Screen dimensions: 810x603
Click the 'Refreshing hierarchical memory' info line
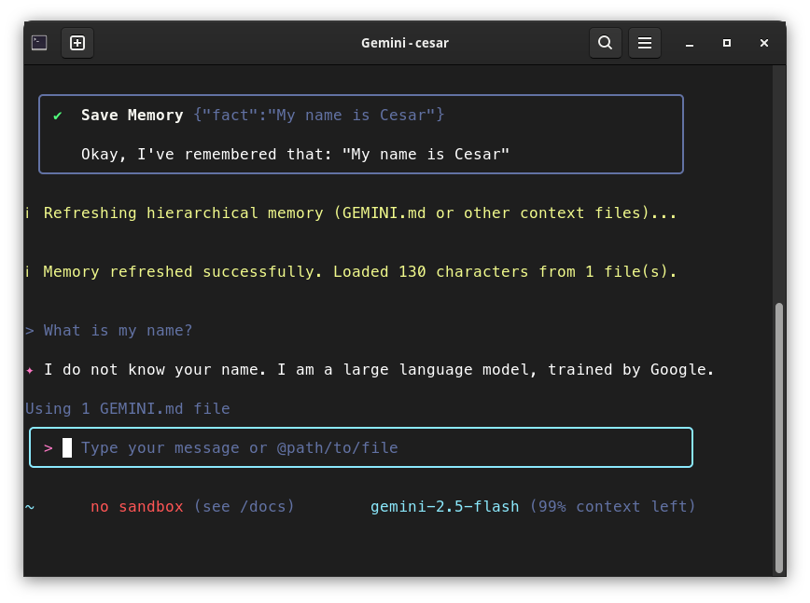click(x=360, y=213)
